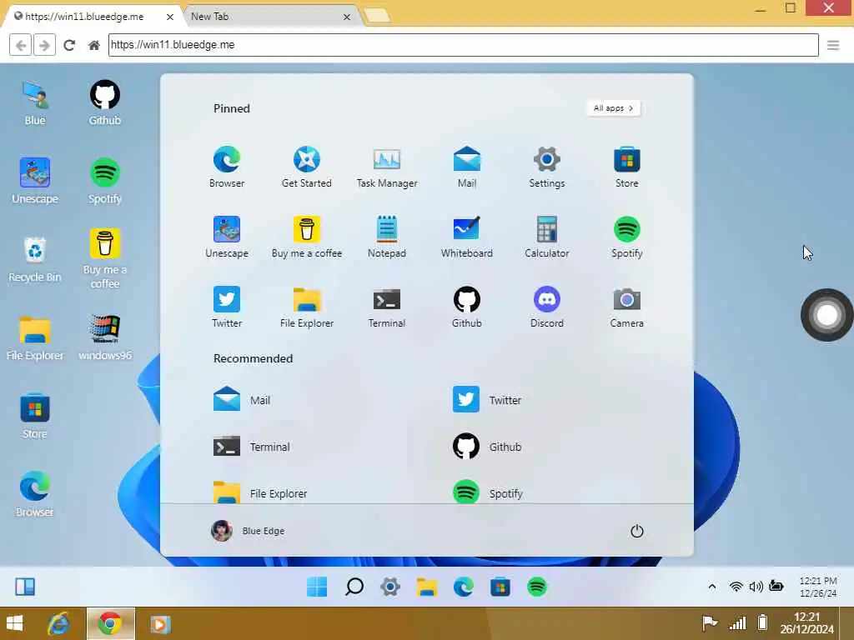Open Store on Win11 taskbar
The width and height of the screenshot is (854, 640).
tap(500, 587)
